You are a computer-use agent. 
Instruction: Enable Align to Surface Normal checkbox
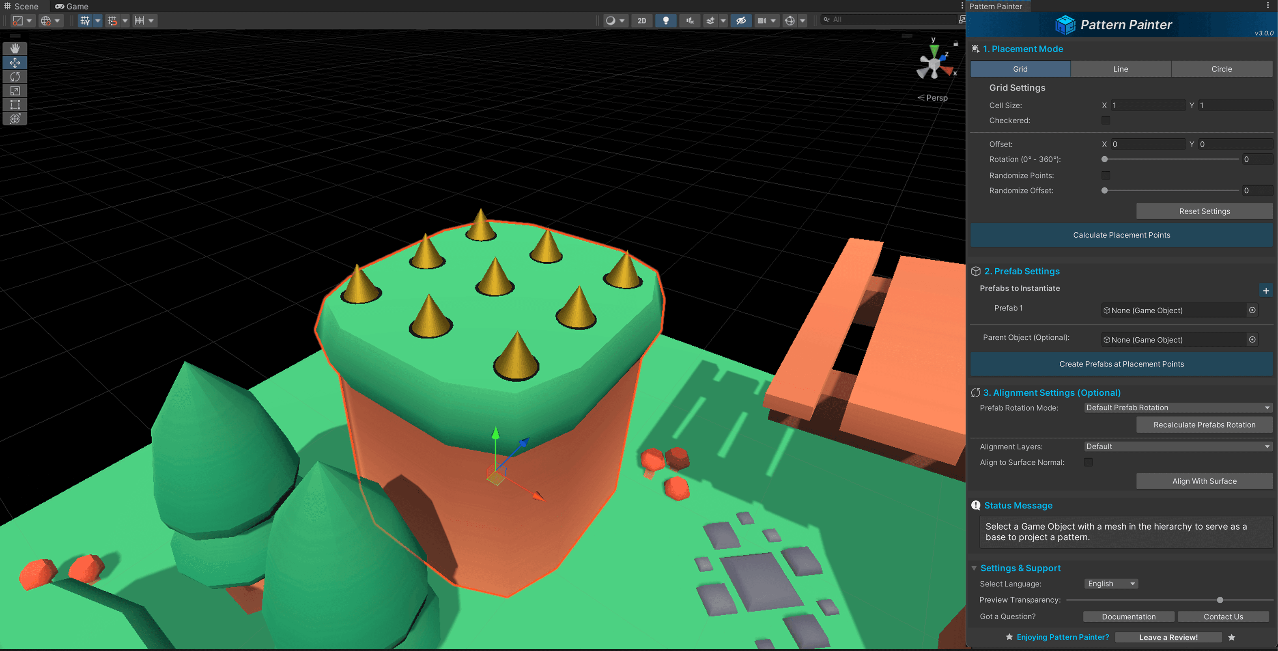point(1088,462)
